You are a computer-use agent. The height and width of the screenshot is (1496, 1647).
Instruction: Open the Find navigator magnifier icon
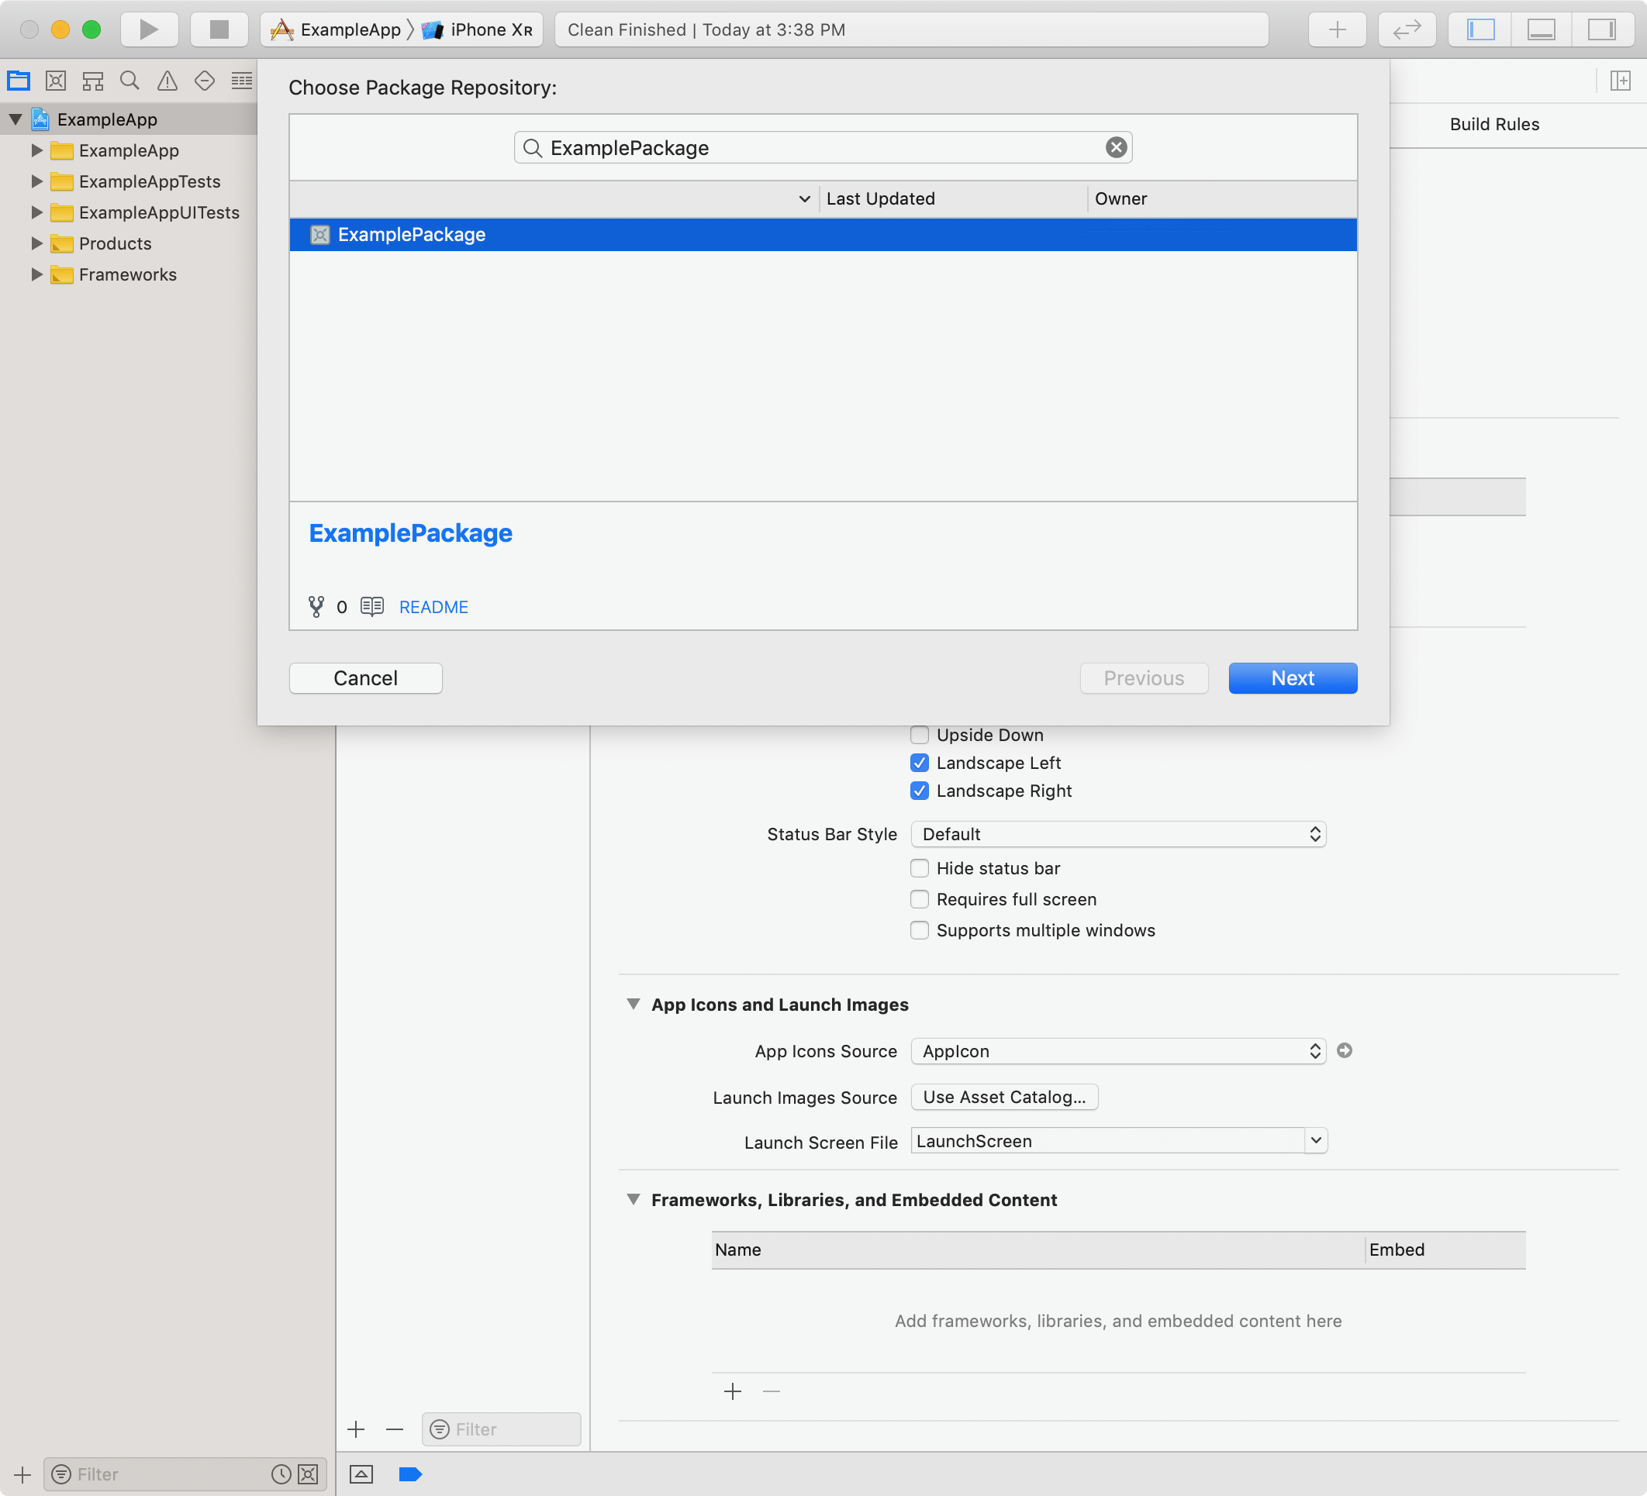[x=129, y=80]
